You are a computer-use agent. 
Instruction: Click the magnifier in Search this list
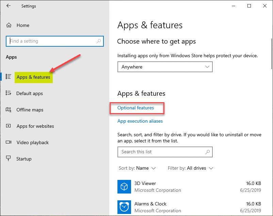click(208, 152)
